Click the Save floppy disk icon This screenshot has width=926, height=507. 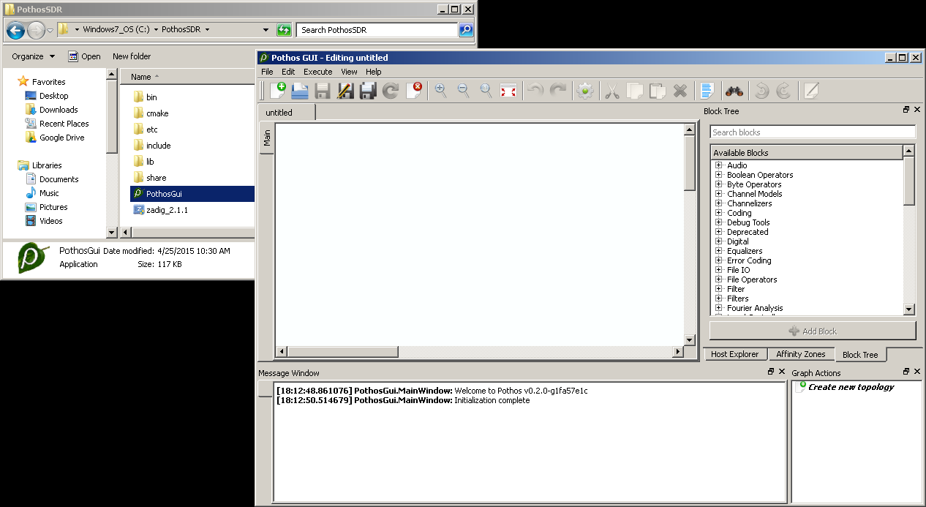coord(323,91)
